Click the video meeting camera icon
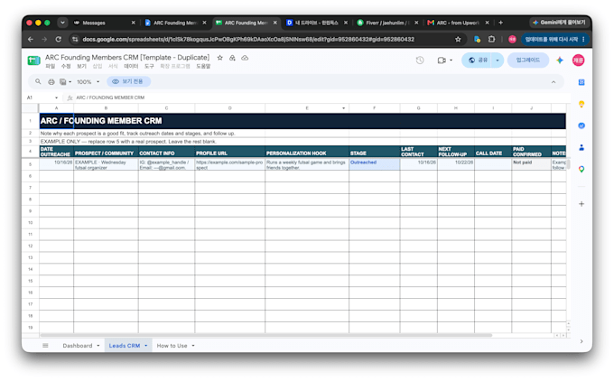 point(442,60)
